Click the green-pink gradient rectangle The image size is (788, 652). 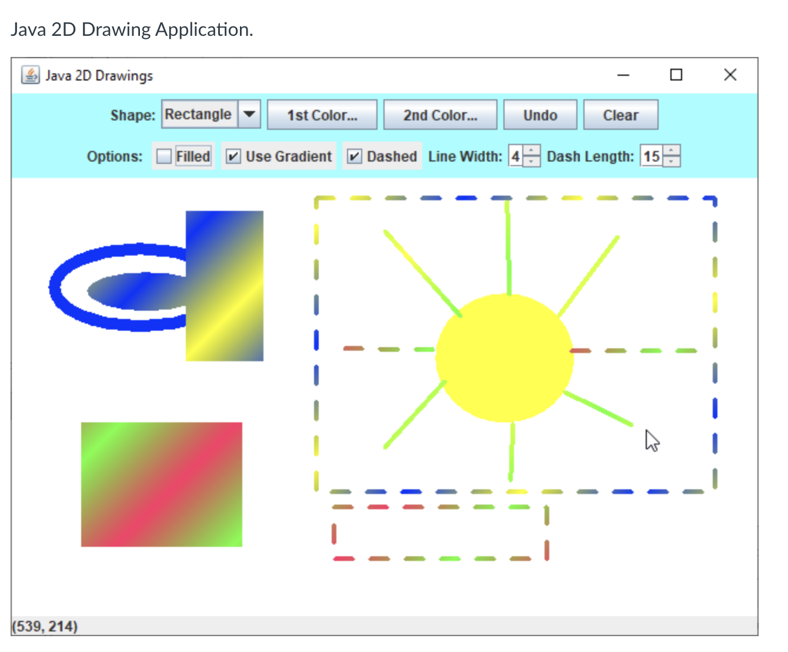[x=162, y=485]
